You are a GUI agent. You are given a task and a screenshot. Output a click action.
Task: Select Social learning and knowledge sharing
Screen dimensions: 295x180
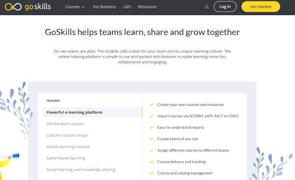[x=81, y=170]
